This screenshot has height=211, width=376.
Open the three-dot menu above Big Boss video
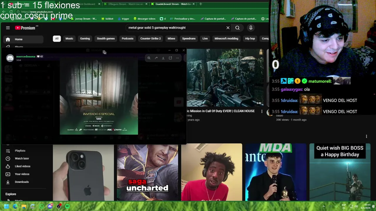click(366, 137)
